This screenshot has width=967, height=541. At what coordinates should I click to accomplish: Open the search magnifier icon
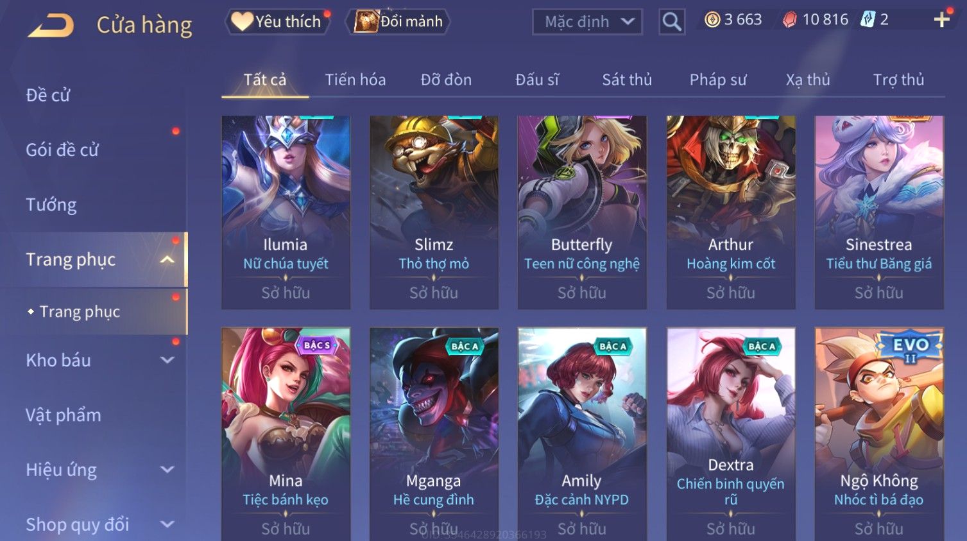click(x=672, y=22)
